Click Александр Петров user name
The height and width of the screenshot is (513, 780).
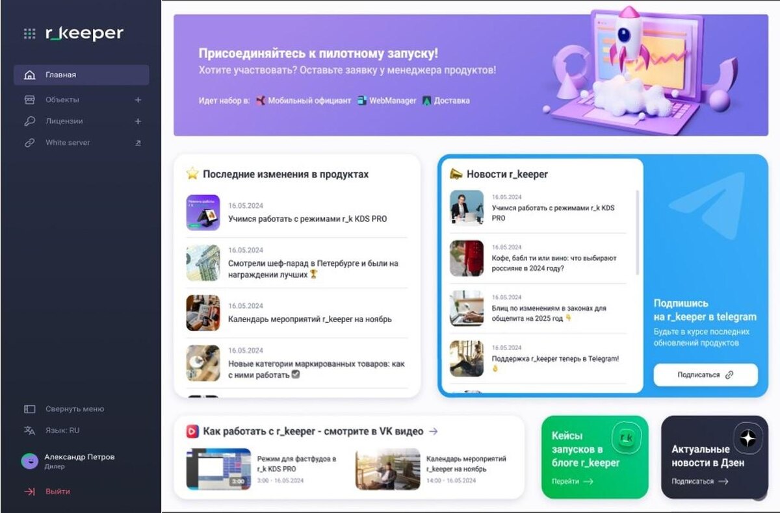pyautogui.click(x=79, y=457)
